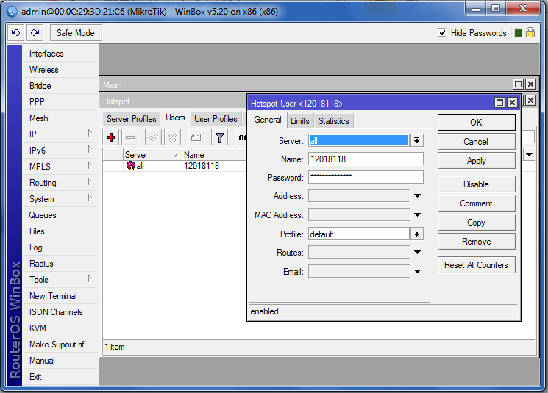Open the PPP menu item
The height and width of the screenshot is (393, 548).
coord(60,101)
